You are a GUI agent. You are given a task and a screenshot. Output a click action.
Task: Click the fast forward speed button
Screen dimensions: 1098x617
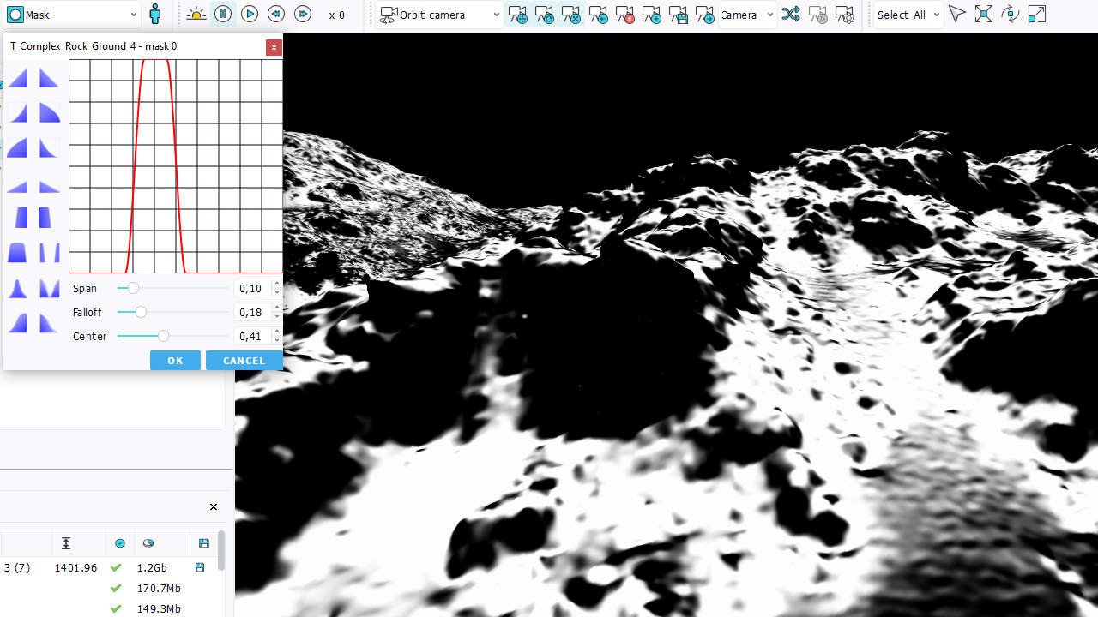click(303, 15)
